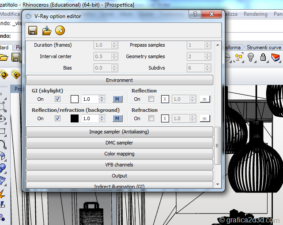Click the scroll up arrow in V-Ray options
Viewport: 283px width, 225px height.
pos(218,45)
